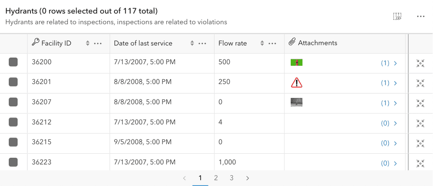Viewport: 433px width, 186px height.
Task: Go to page 2 of table
Action: 216,178
